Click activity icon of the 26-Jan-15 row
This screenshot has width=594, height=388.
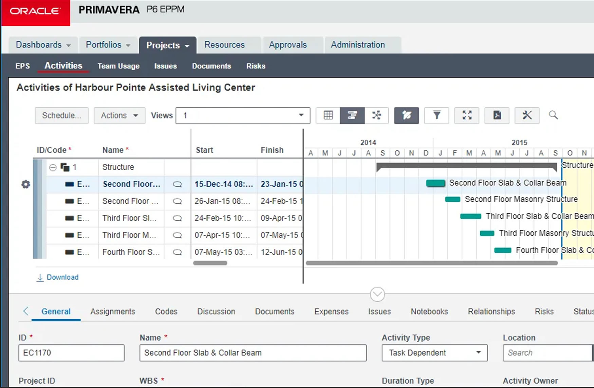point(69,201)
